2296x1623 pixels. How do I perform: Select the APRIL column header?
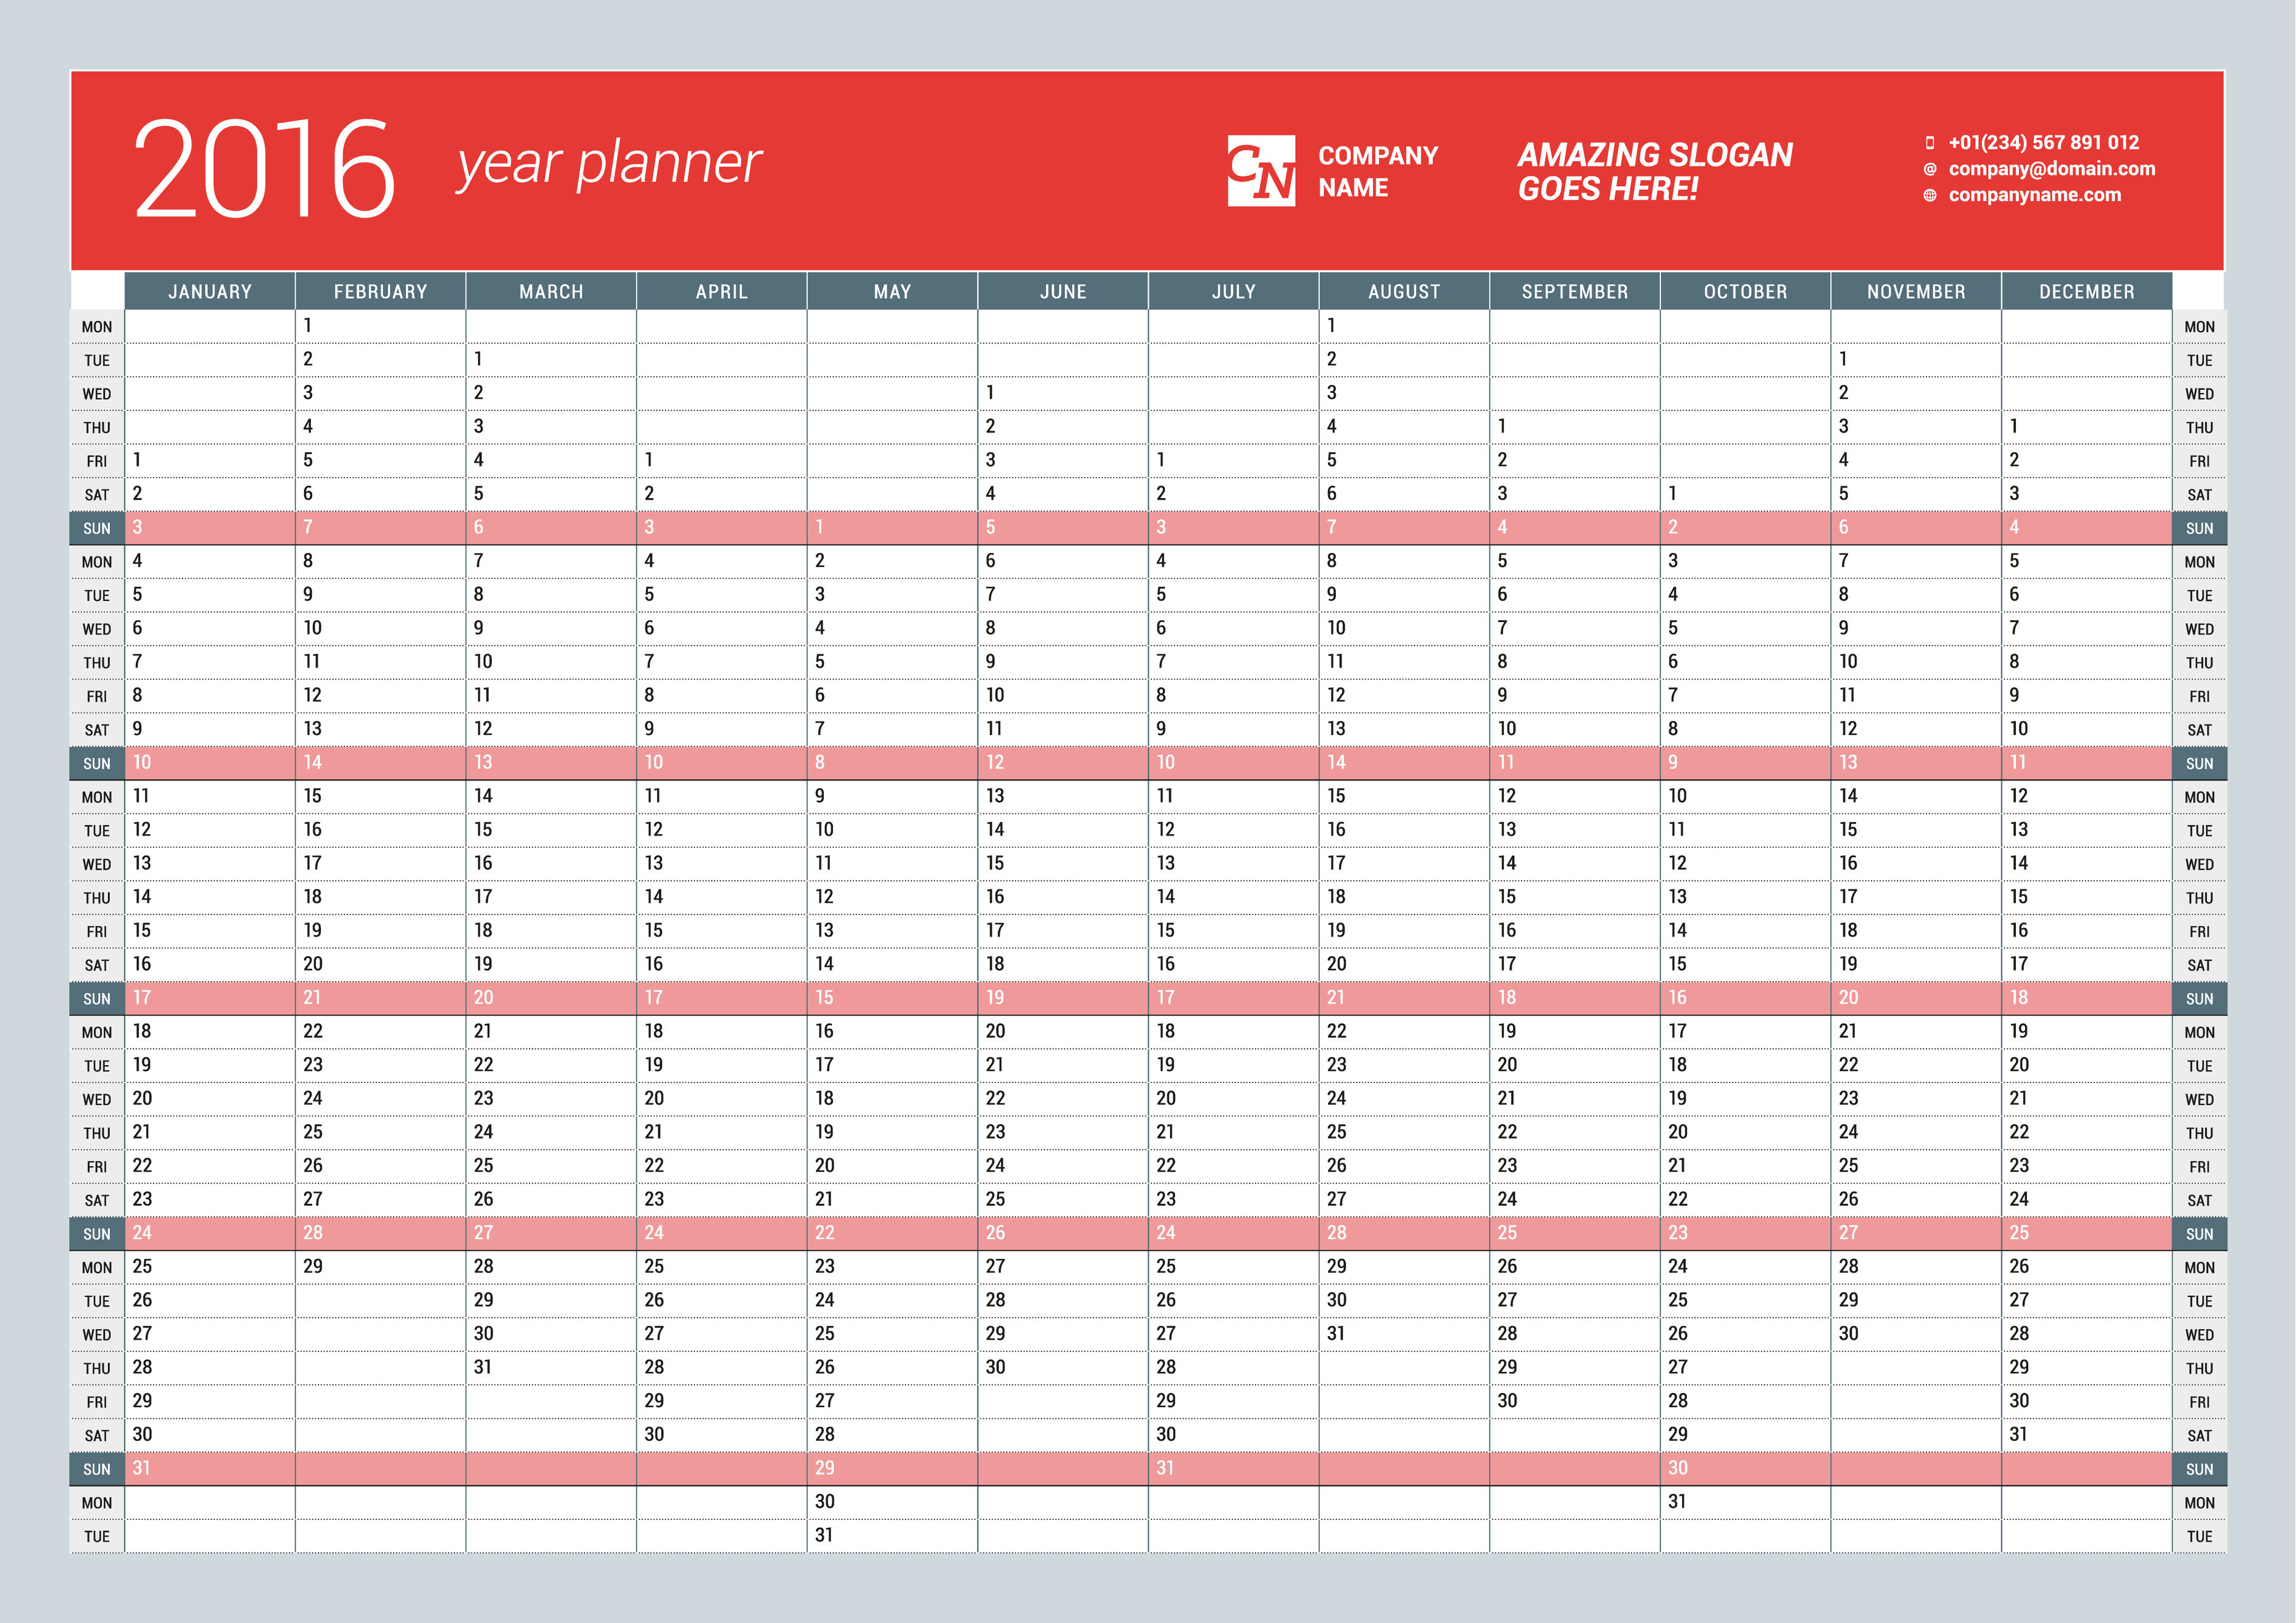722,291
